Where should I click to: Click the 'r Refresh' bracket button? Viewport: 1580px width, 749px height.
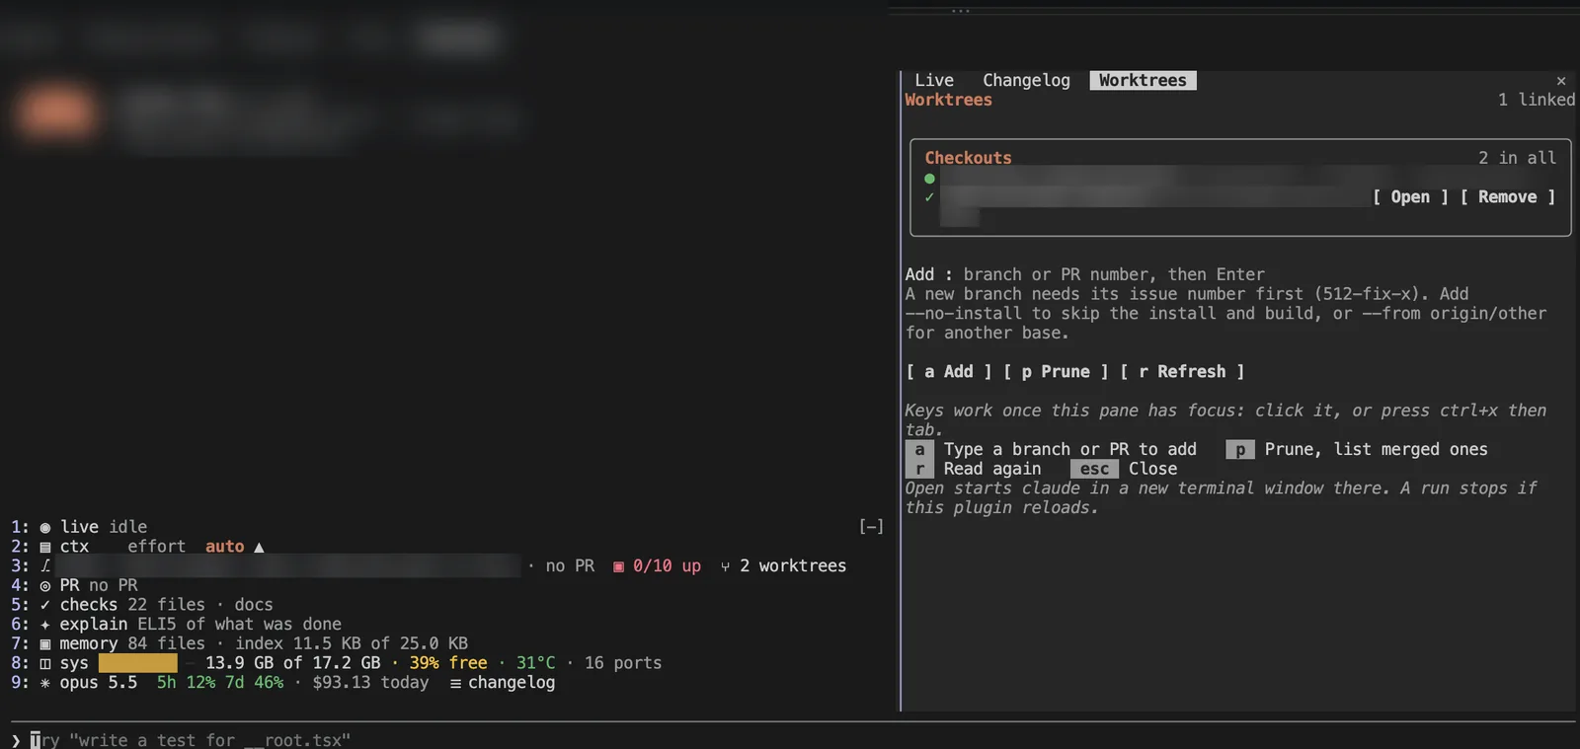1182,371
